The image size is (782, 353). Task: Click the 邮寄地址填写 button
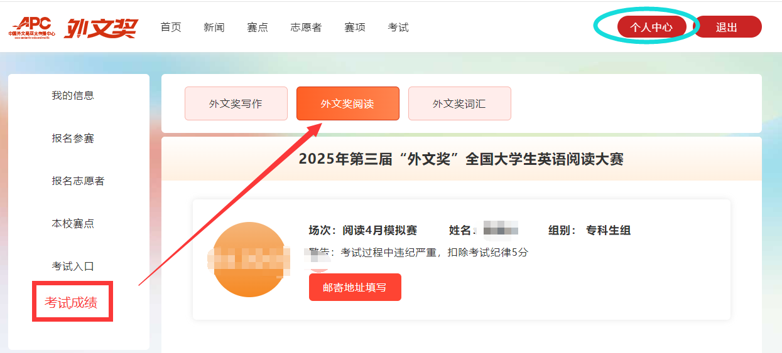coord(355,287)
